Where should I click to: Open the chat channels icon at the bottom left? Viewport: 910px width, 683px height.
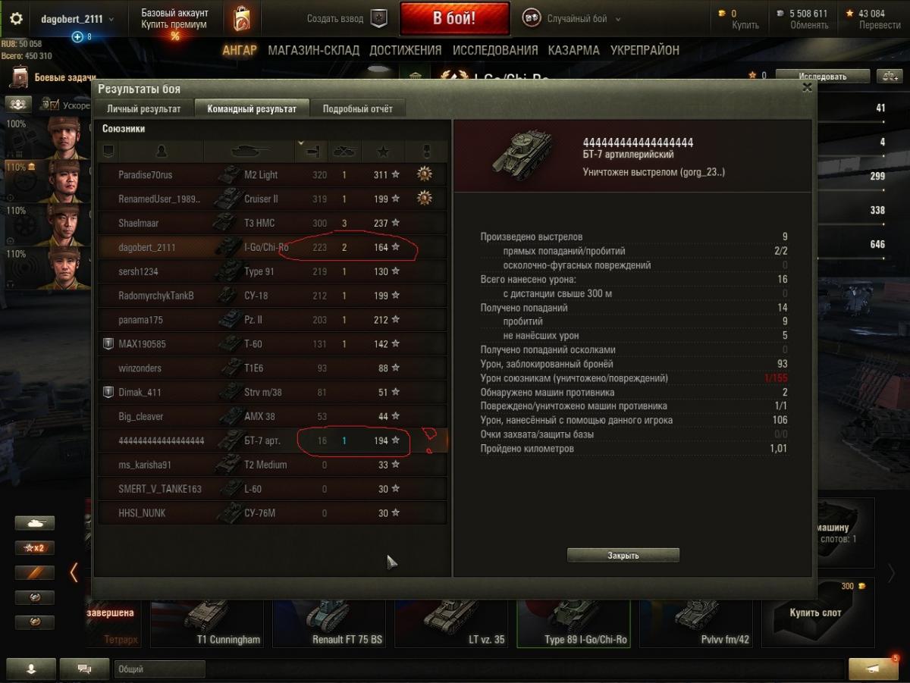click(x=84, y=669)
